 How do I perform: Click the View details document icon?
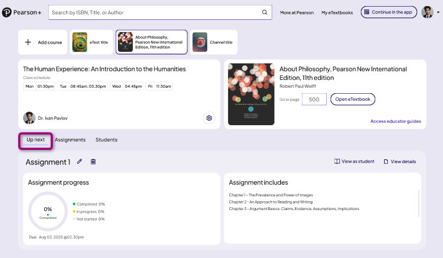[386, 162]
